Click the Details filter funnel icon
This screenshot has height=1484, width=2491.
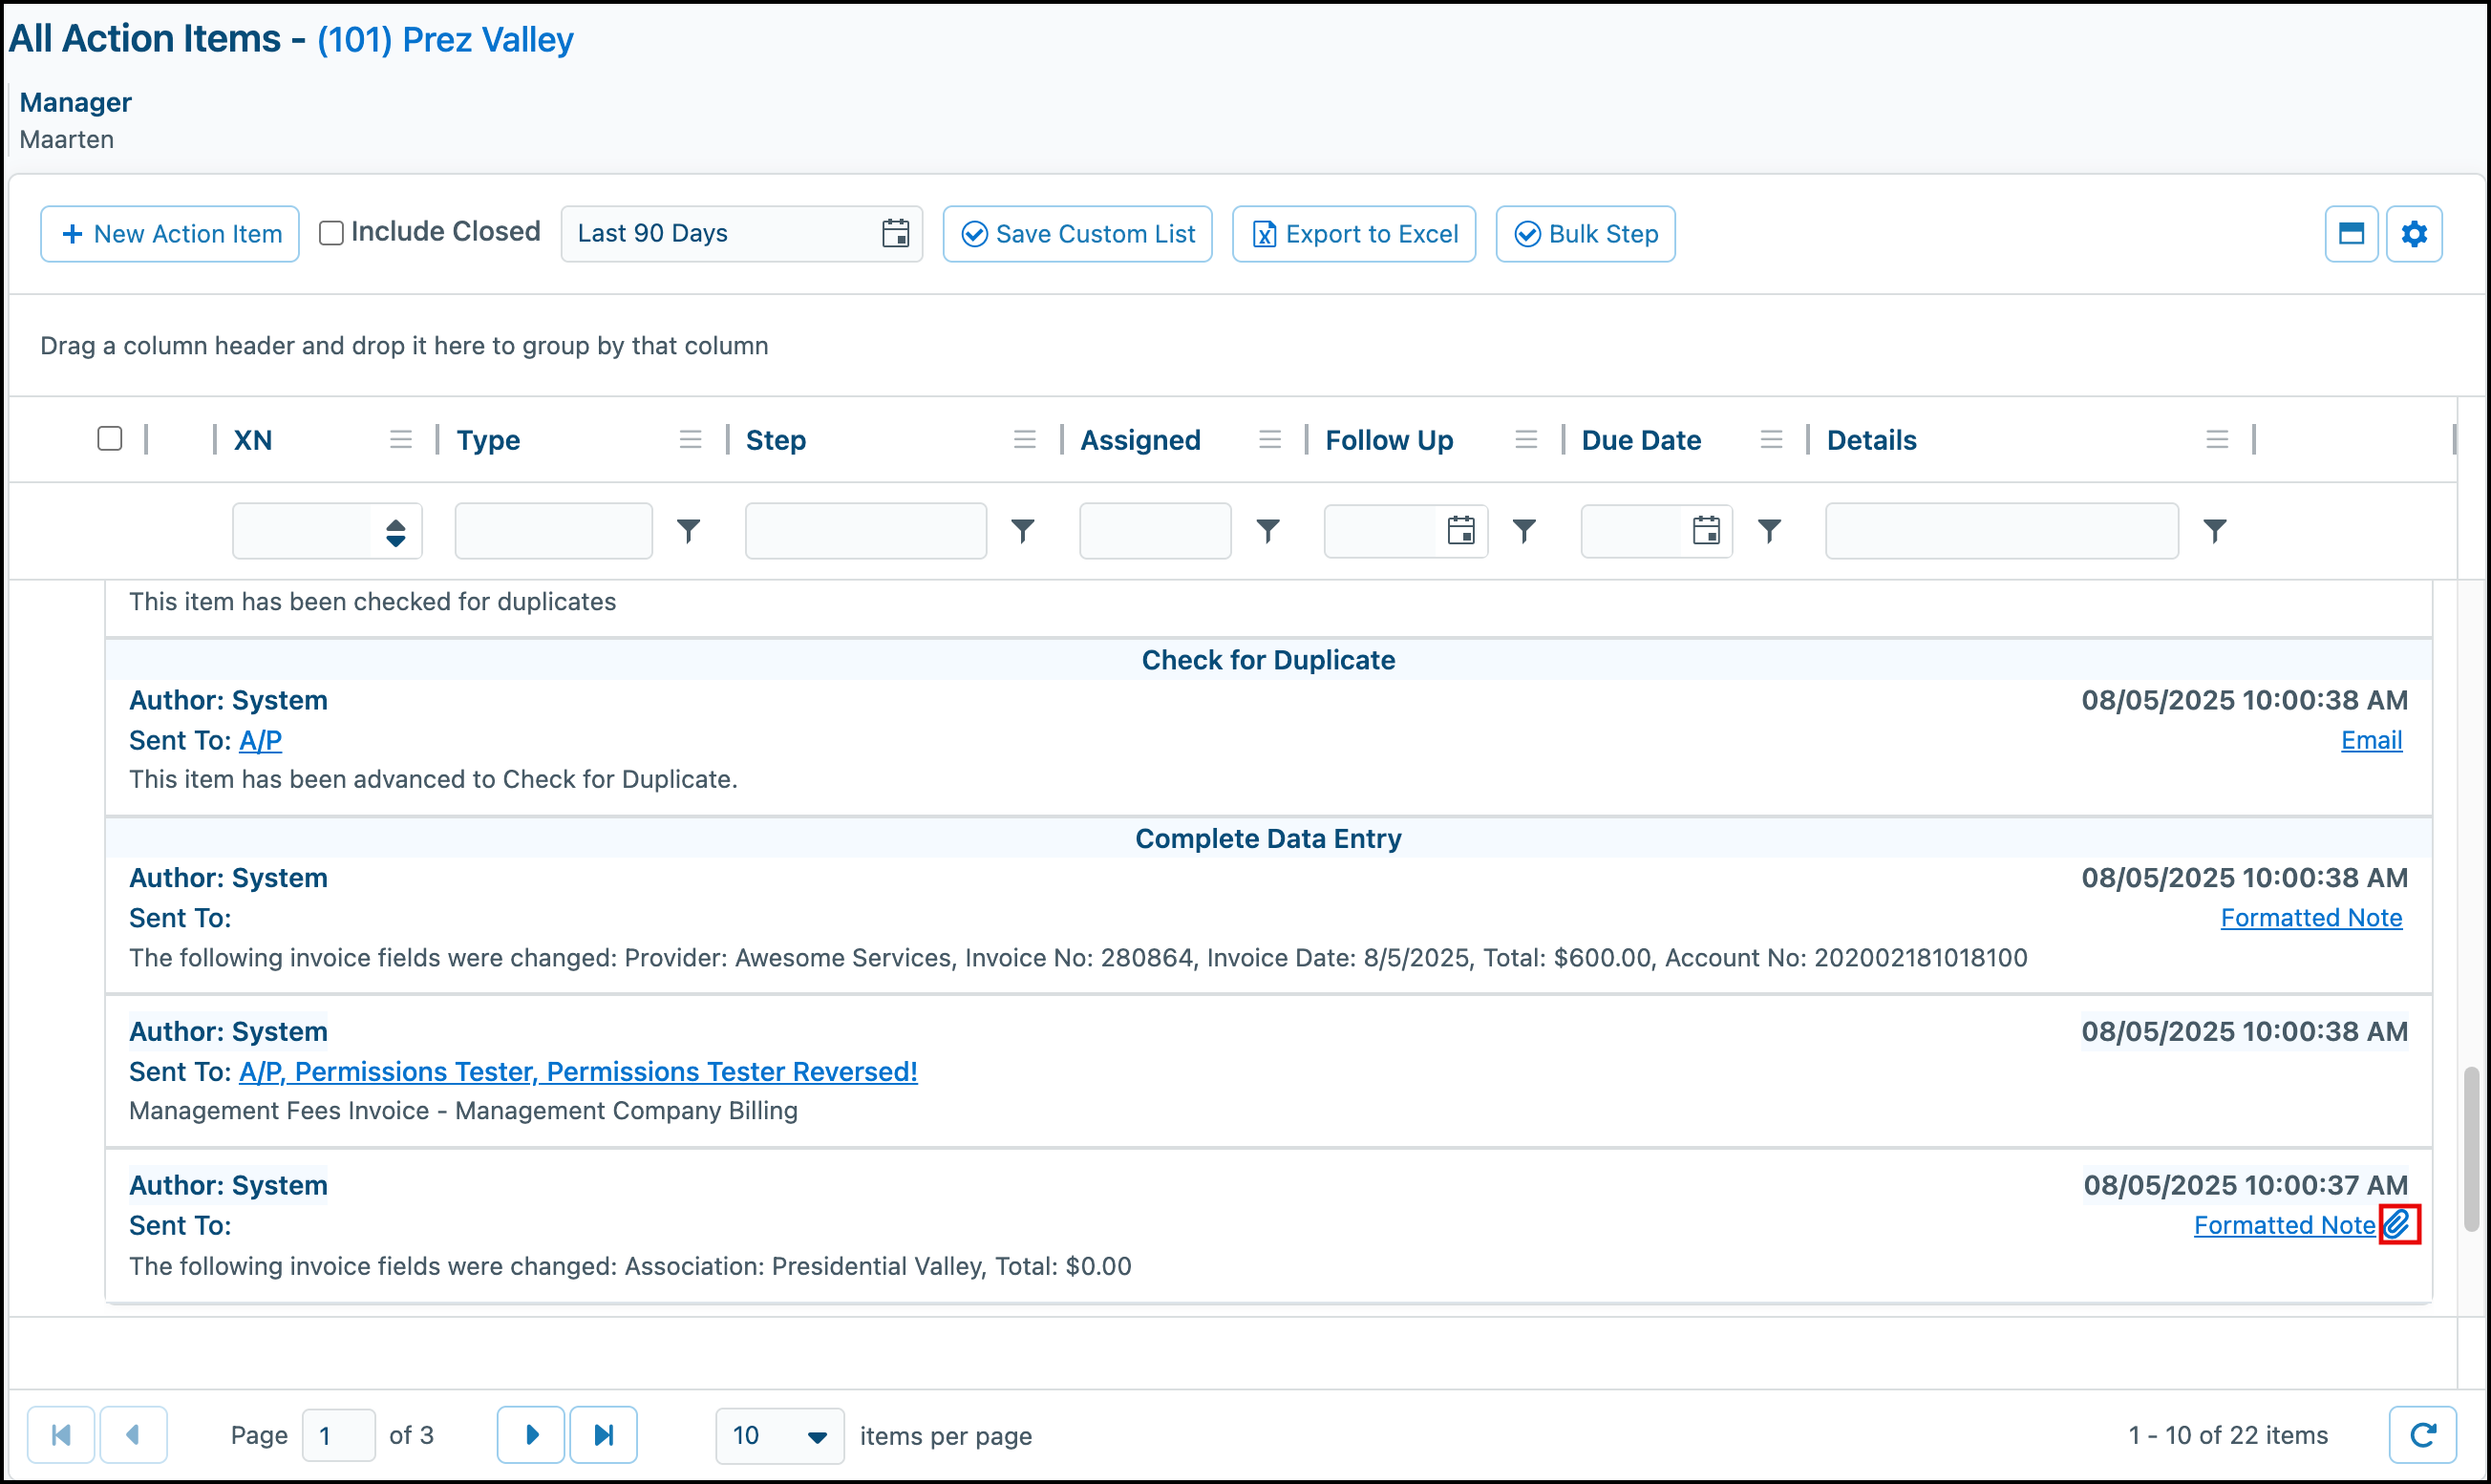pyautogui.click(x=2214, y=531)
